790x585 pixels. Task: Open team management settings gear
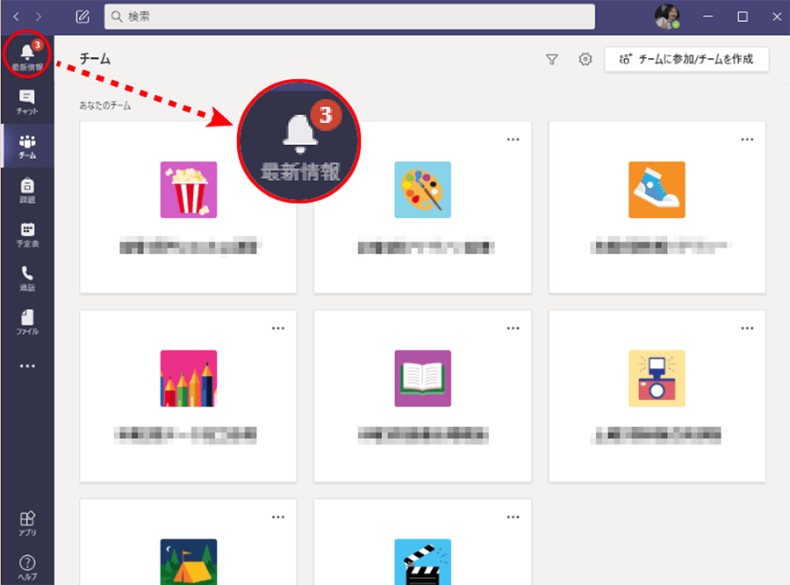click(585, 59)
